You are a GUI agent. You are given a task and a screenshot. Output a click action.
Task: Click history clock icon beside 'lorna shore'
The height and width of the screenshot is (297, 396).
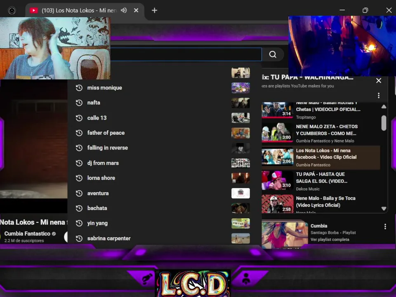(x=79, y=178)
